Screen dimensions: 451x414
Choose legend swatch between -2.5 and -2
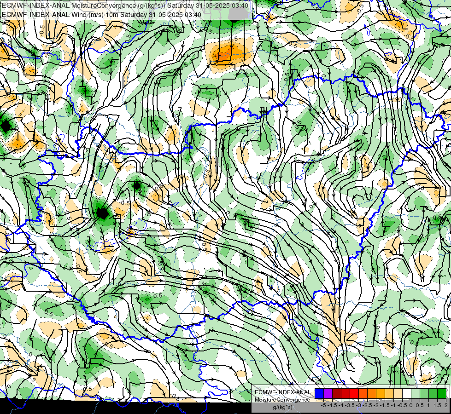(x=372, y=393)
